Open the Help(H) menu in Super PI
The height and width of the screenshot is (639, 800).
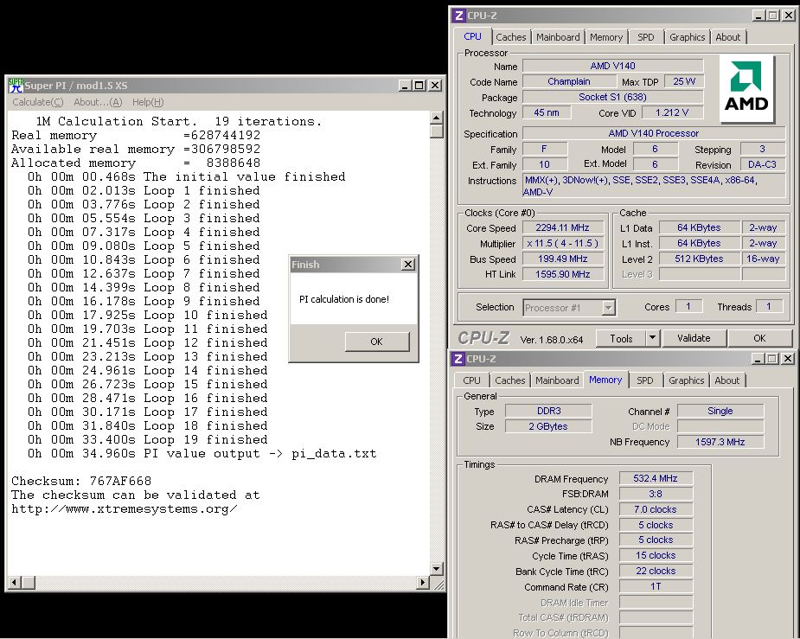[148, 102]
